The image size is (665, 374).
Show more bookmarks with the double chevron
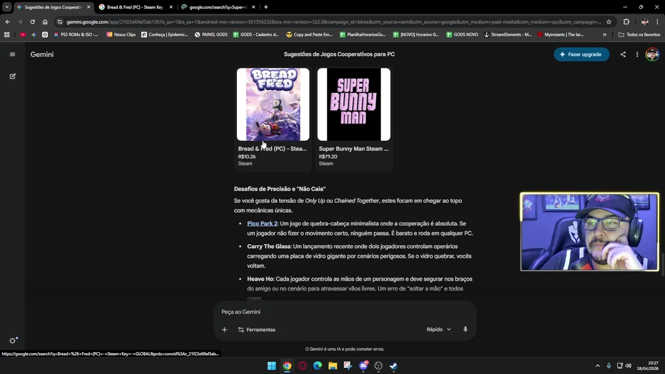point(604,35)
